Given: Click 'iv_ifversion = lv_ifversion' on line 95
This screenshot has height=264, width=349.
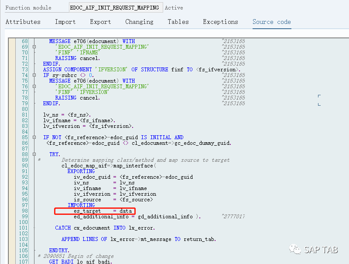Looking at the screenshot, I should (x=115, y=194).
